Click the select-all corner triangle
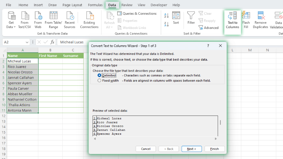The image size is (283, 159). click(x=4, y=50)
